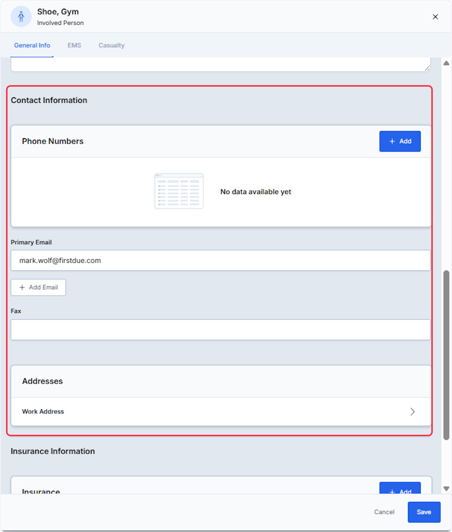Screen dimensions: 452x532
Task: Click the vertical scrollbar thumb
Action: 446,355
